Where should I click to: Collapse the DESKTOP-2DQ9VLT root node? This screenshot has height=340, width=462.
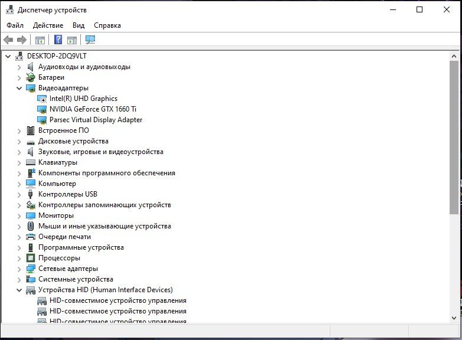click(x=8, y=56)
